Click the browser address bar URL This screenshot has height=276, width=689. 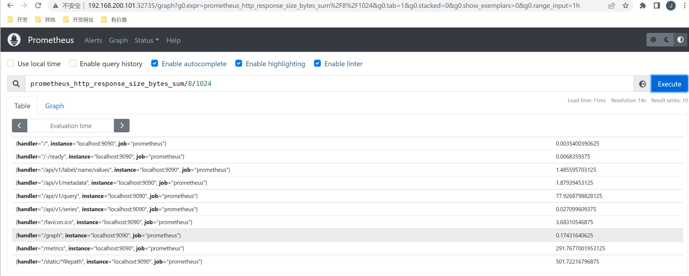tap(334, 6)
